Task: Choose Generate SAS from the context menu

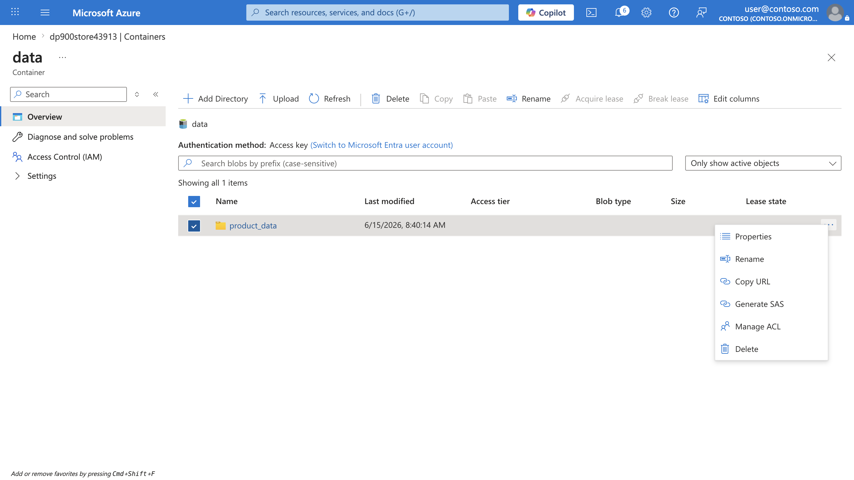Action: point(771,304)
